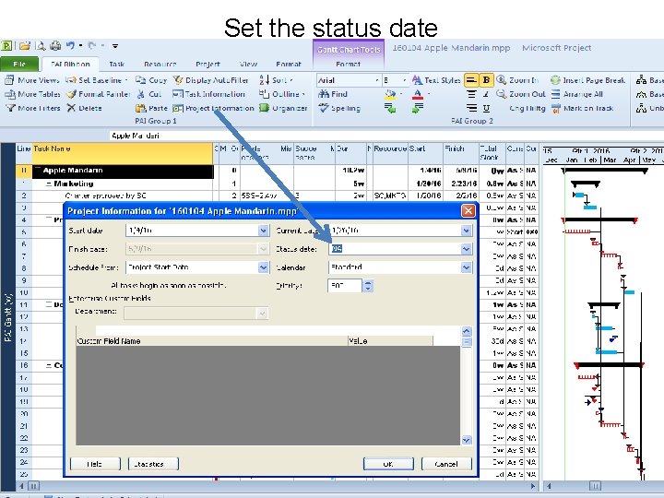Viewport: 664px width, 498px height.
Task: Open More Tables in ribbon
Action: (32, 94)
